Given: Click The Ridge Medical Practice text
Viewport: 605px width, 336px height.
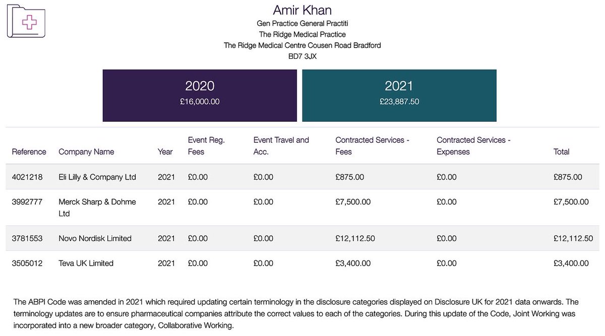Looking at the screenshot, I should (x=302, y=34).
